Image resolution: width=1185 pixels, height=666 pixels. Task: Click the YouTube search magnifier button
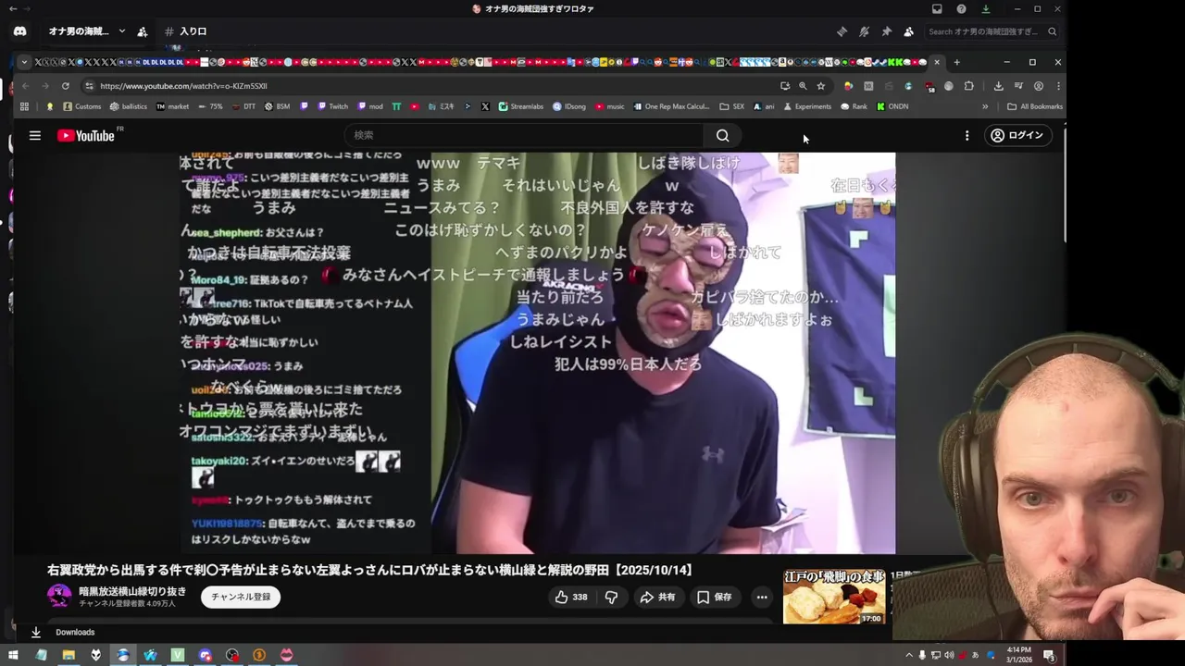722,135
